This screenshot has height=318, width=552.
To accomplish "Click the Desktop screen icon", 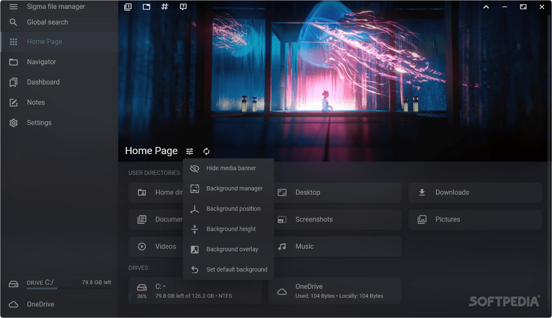I will tap(282, 193).
